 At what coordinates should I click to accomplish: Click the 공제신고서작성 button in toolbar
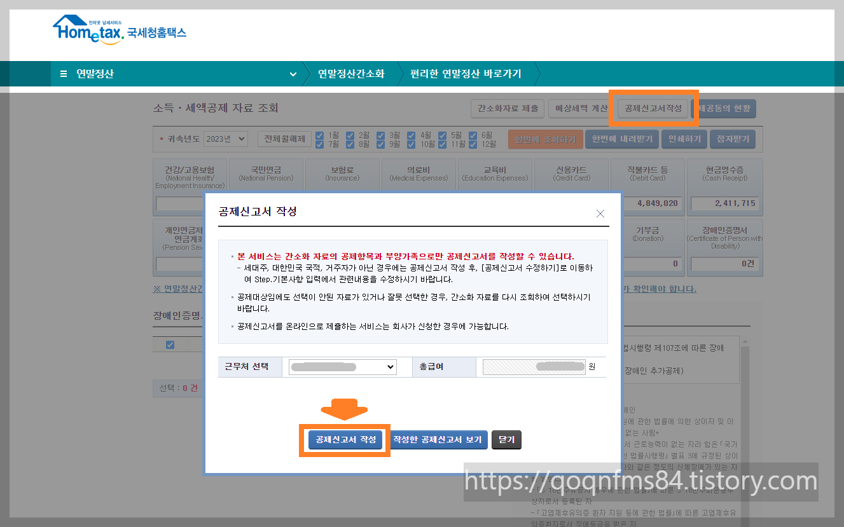(653, 109)
